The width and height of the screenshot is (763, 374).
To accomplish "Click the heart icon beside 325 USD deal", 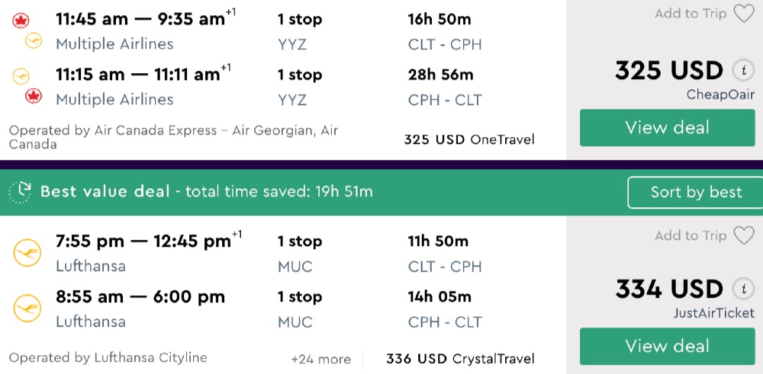I will pyautogui.click(x=743, y=14).
